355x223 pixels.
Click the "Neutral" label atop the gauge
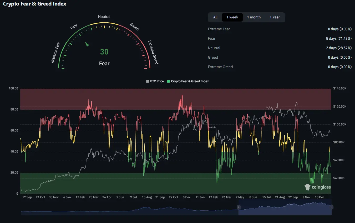[104, 17]
